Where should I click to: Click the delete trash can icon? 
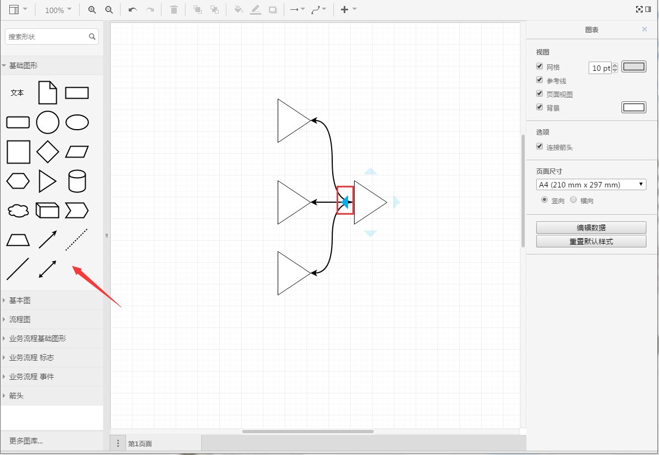pos(174,10)
